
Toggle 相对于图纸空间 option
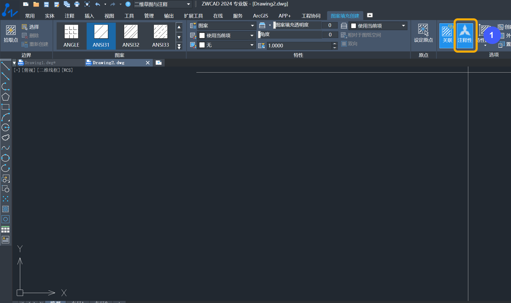pyautogui.click(x=361, y=35)
